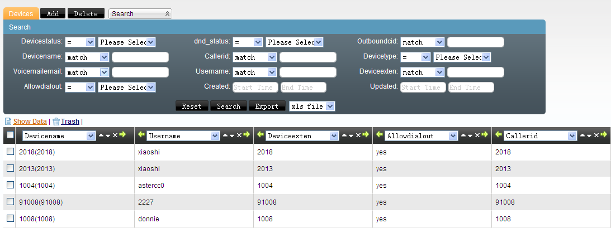This screenshot has width=611, height=228.
Task: Move Callerid column left with green arrow
Action: (x=499, y=134)
